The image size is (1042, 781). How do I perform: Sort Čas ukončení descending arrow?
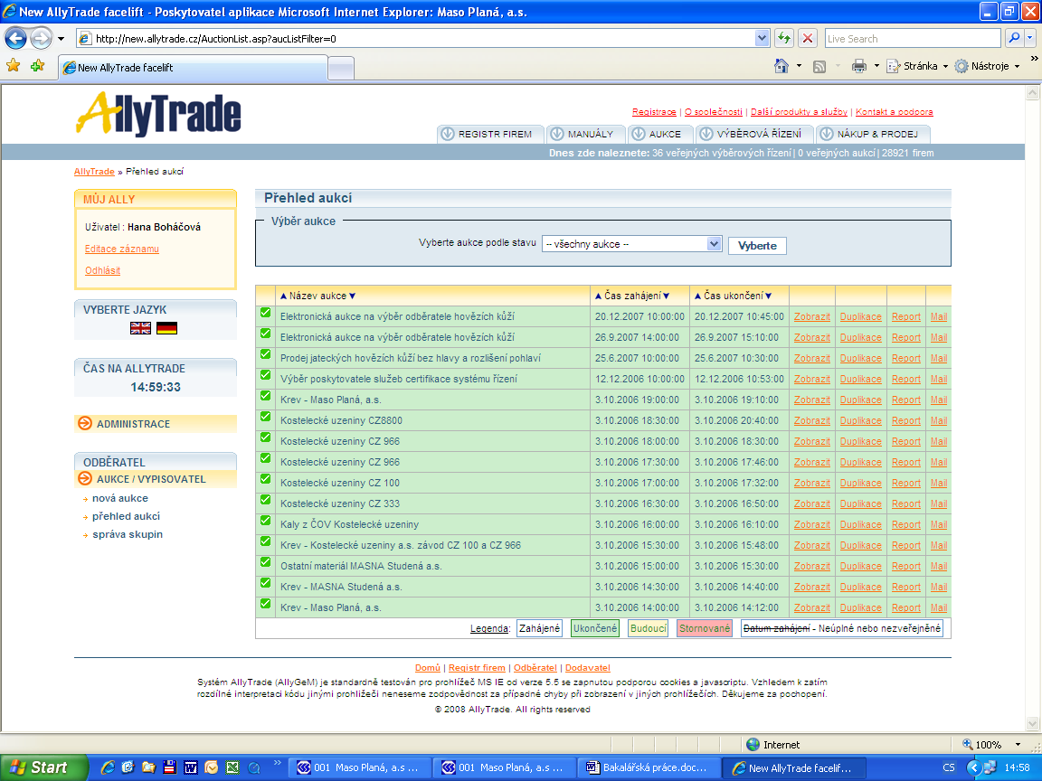[x=768, y=296]
